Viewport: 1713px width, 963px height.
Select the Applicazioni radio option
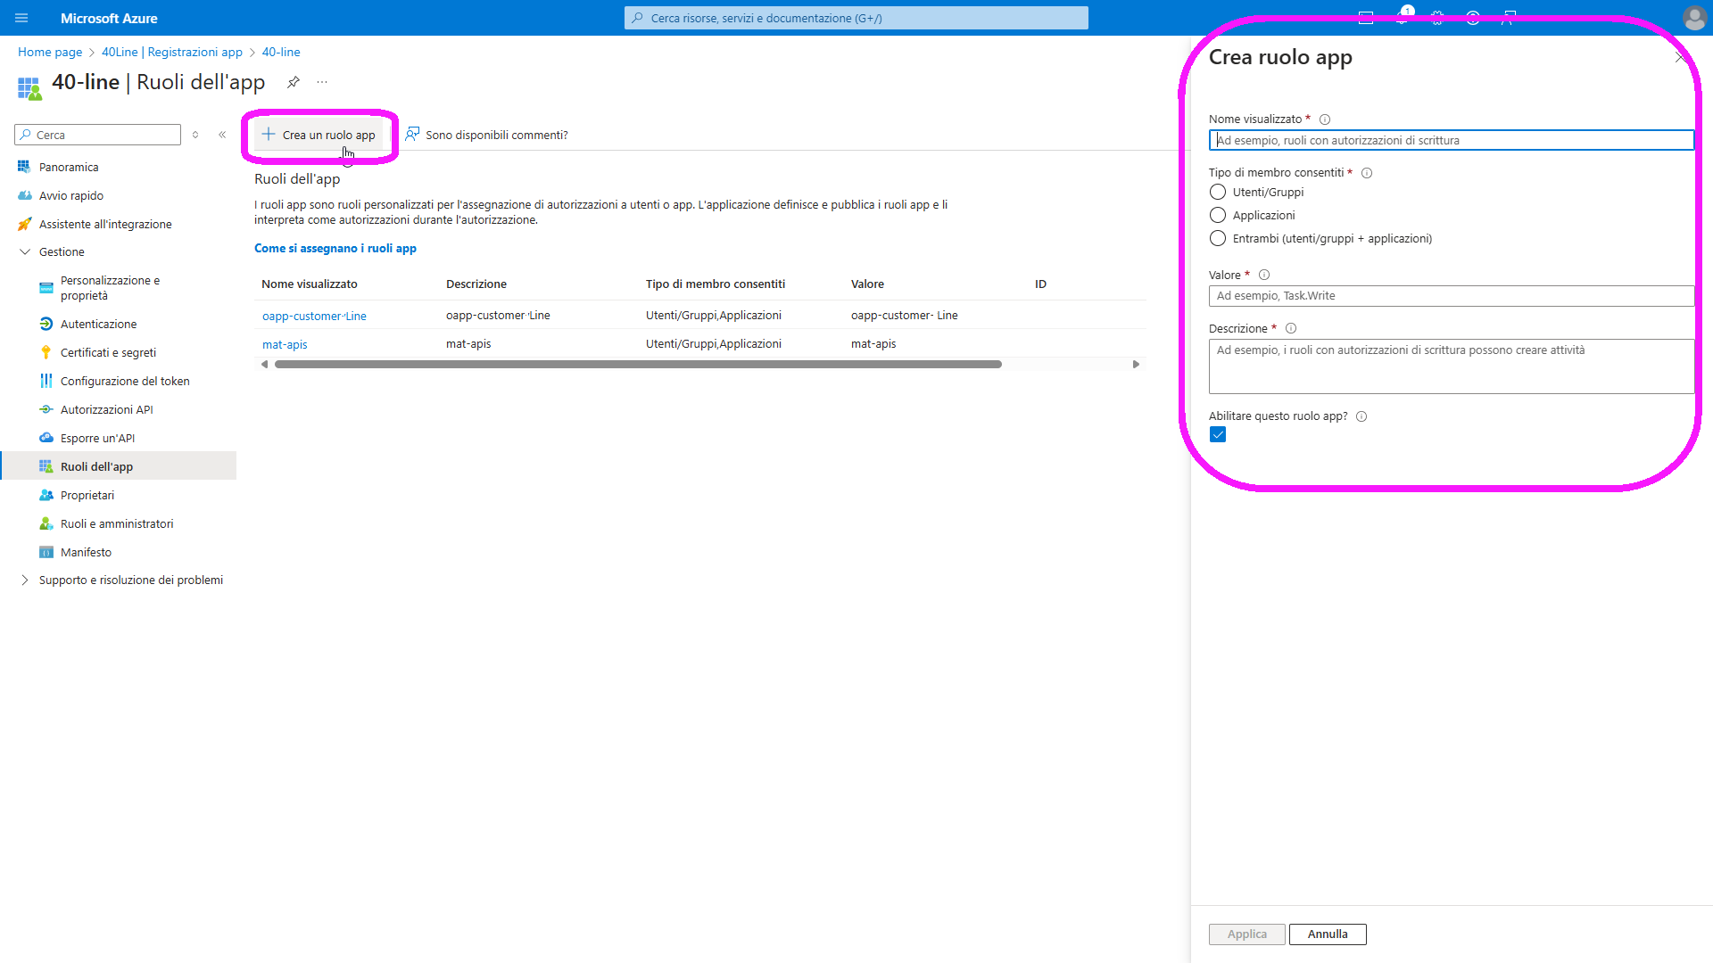(x=1218, y=216)
